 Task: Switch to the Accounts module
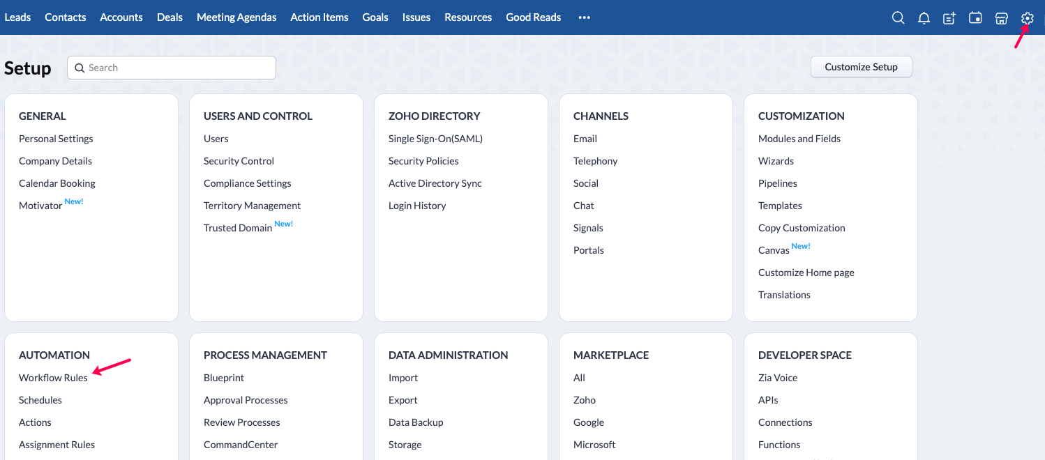click(121, 17)
